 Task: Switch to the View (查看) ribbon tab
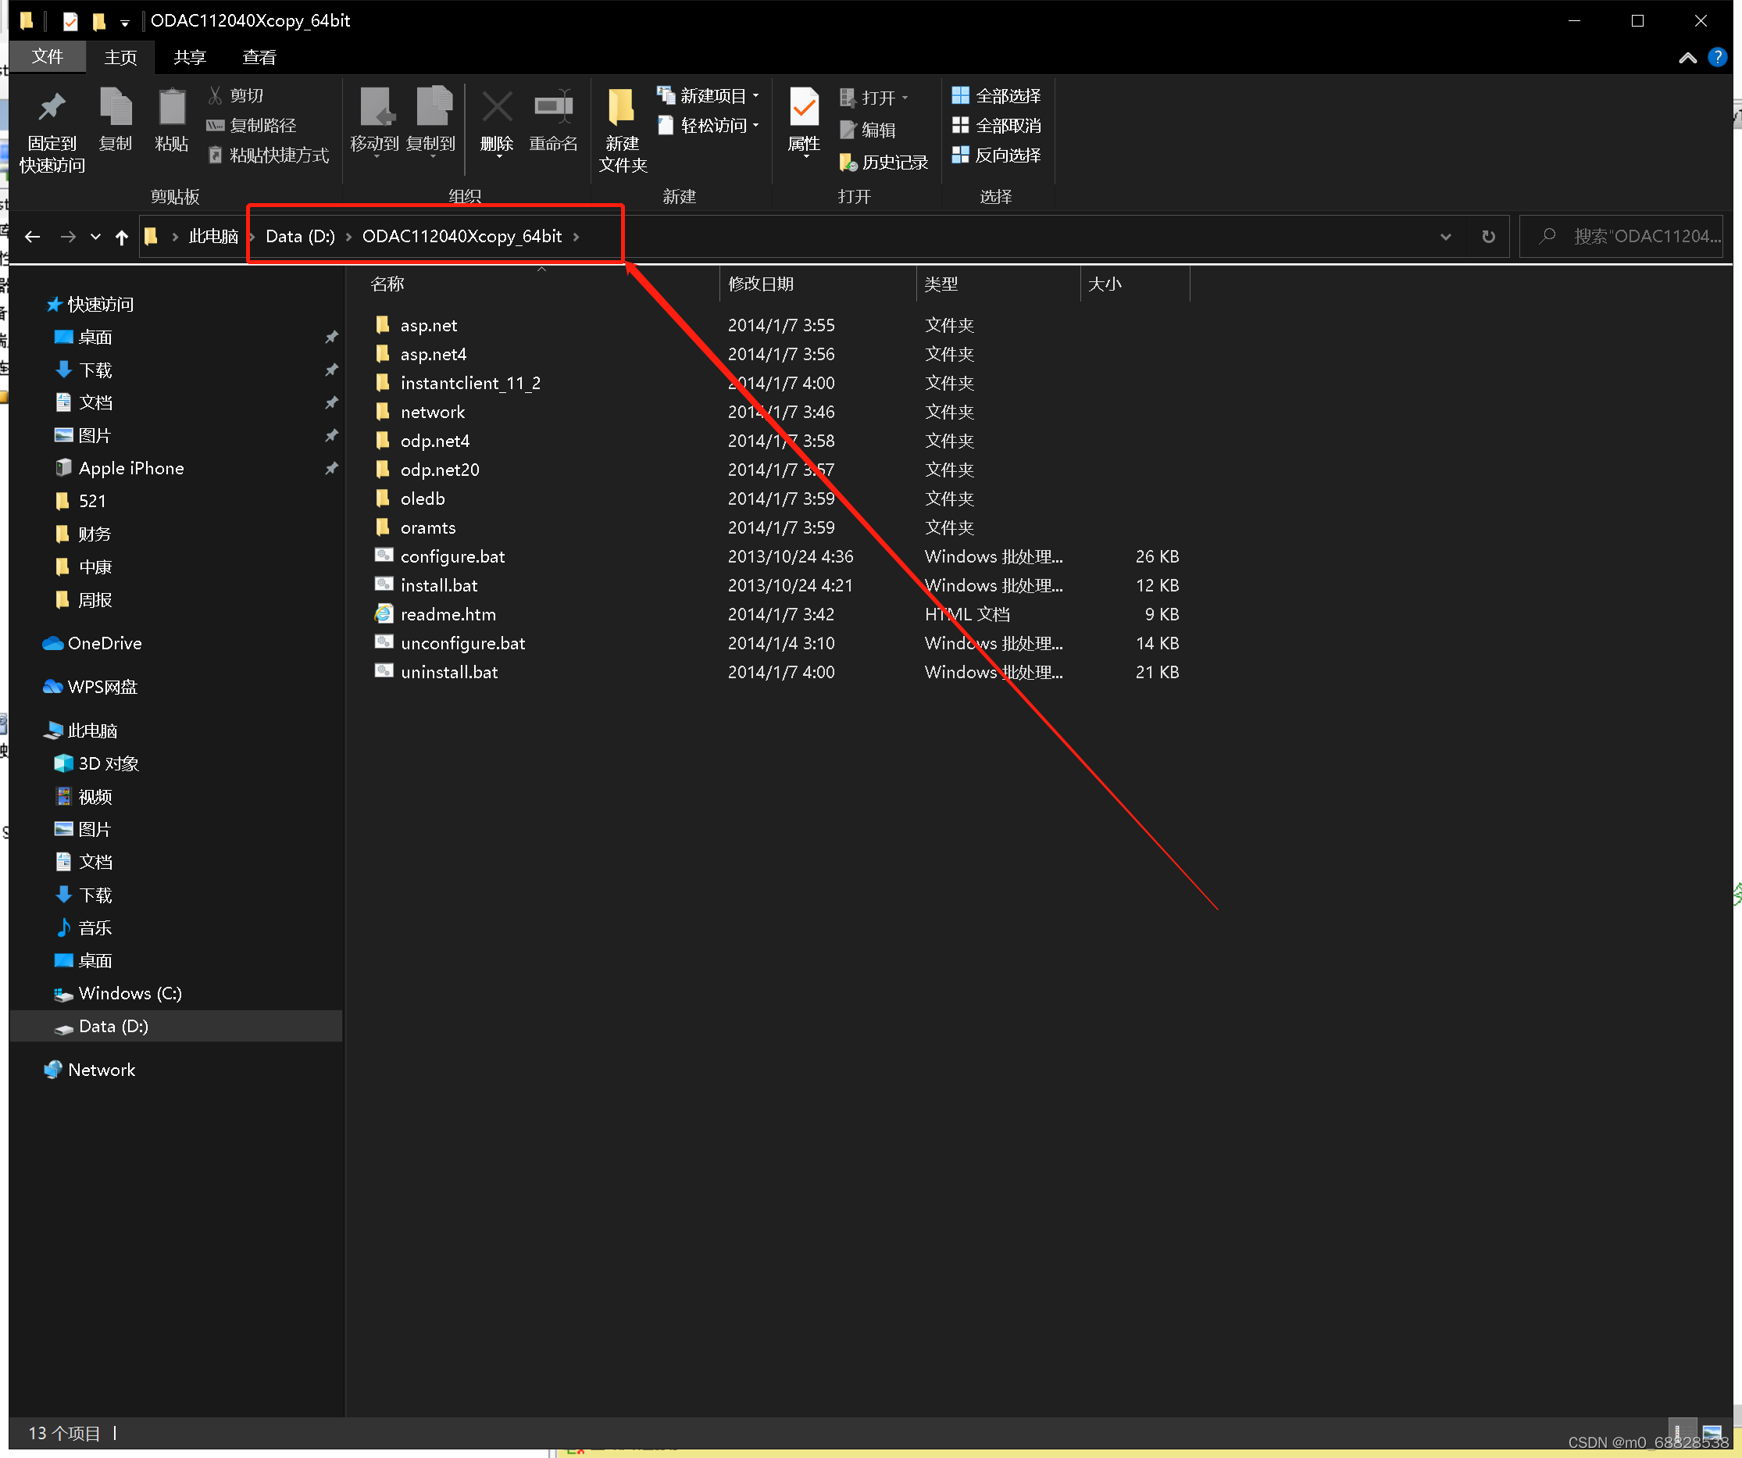pos(259,57)
